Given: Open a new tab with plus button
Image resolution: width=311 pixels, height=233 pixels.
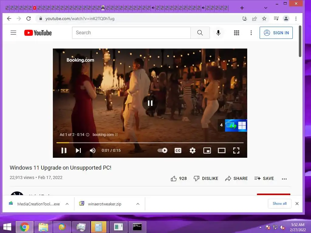Looking at the screenshot, I should [x=242, y=8].
